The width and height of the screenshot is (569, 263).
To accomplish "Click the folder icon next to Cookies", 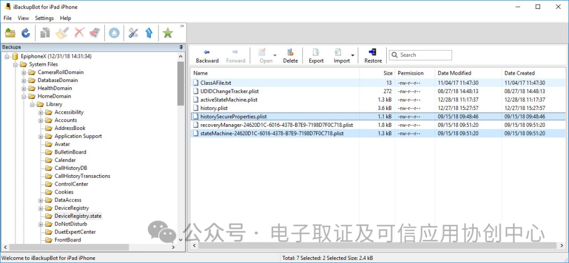I will 48,192.
